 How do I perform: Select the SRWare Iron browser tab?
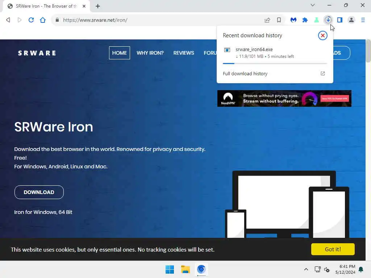pos(46,6)
